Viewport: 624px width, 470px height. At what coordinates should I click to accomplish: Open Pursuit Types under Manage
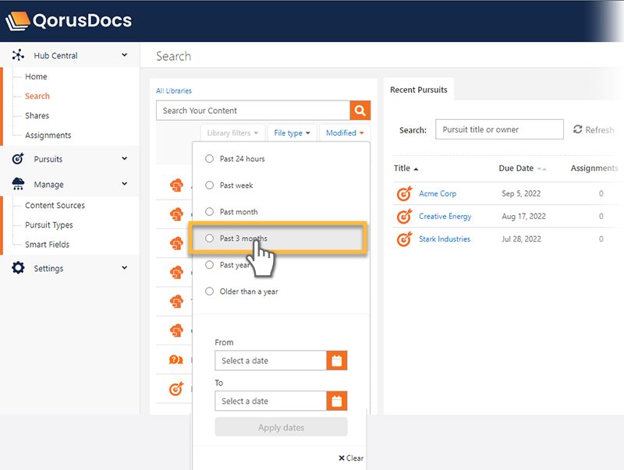pyautogui.click(x=49, y=224)
